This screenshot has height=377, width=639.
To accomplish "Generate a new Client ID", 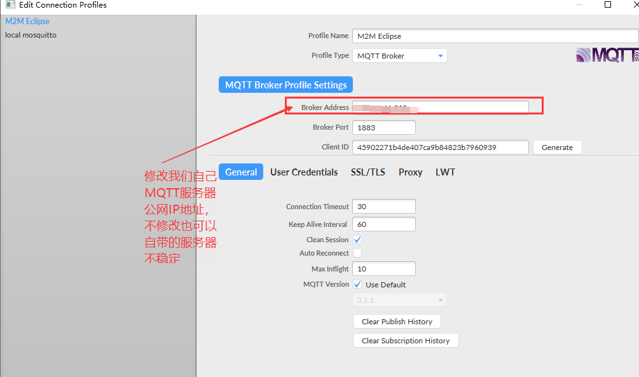I will click(557, 147).
